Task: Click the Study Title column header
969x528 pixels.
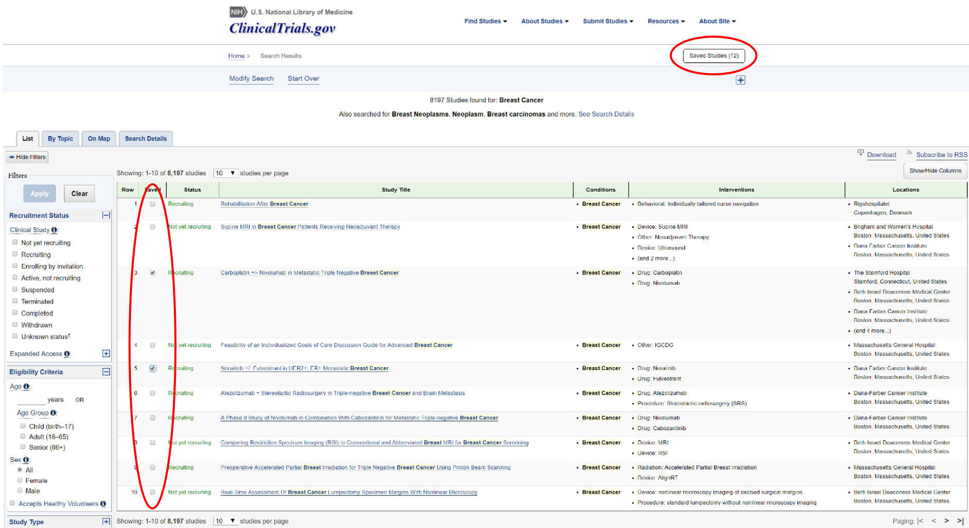Action: point(396,190)
